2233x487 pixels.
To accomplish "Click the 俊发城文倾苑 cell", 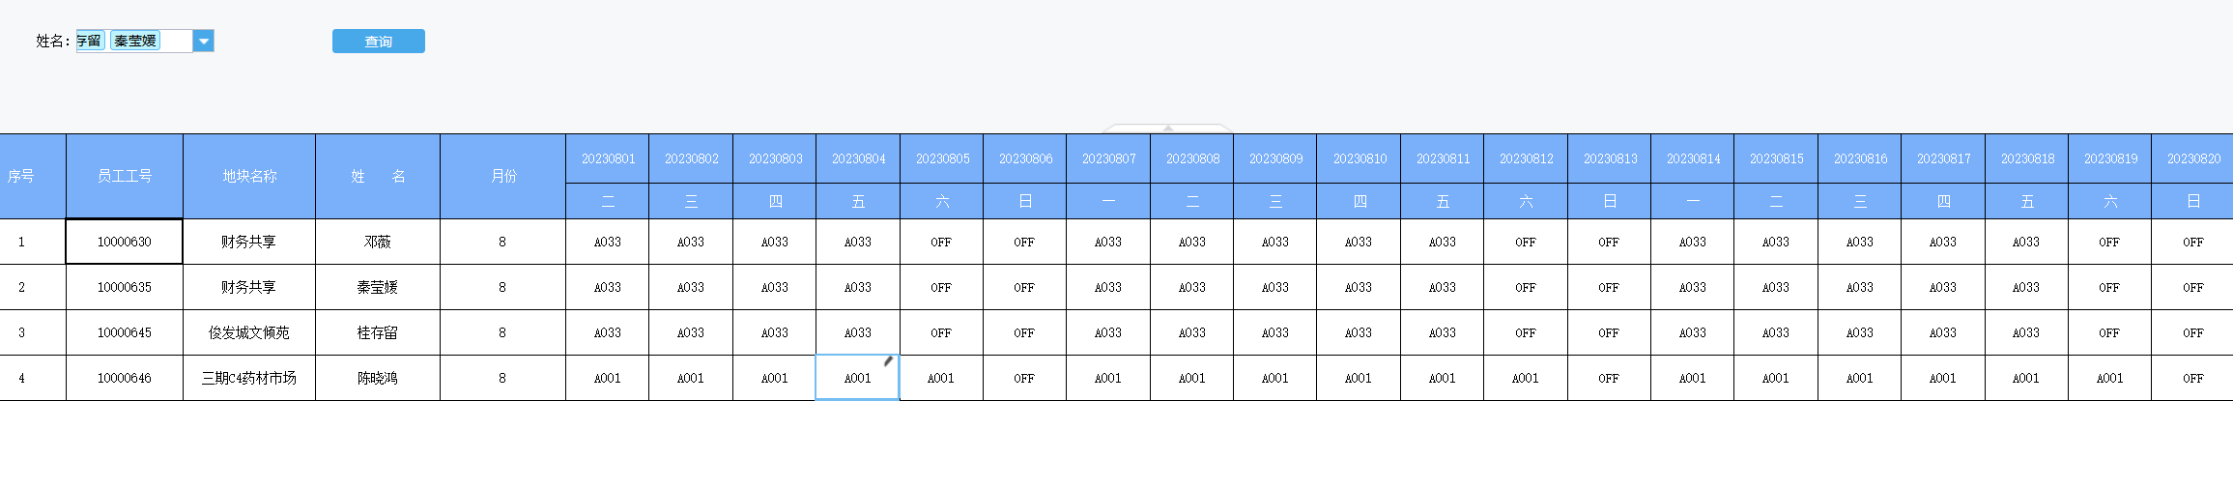I will click(249, 332).
